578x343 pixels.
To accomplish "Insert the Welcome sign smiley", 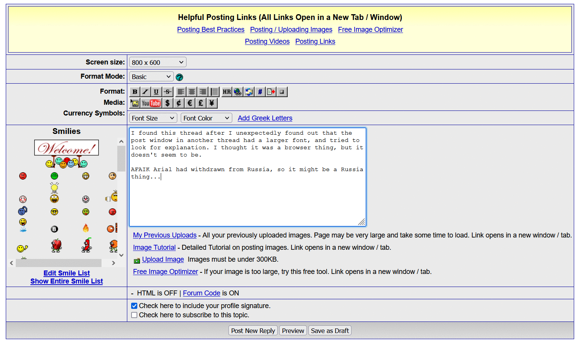I will coord(67,153).
